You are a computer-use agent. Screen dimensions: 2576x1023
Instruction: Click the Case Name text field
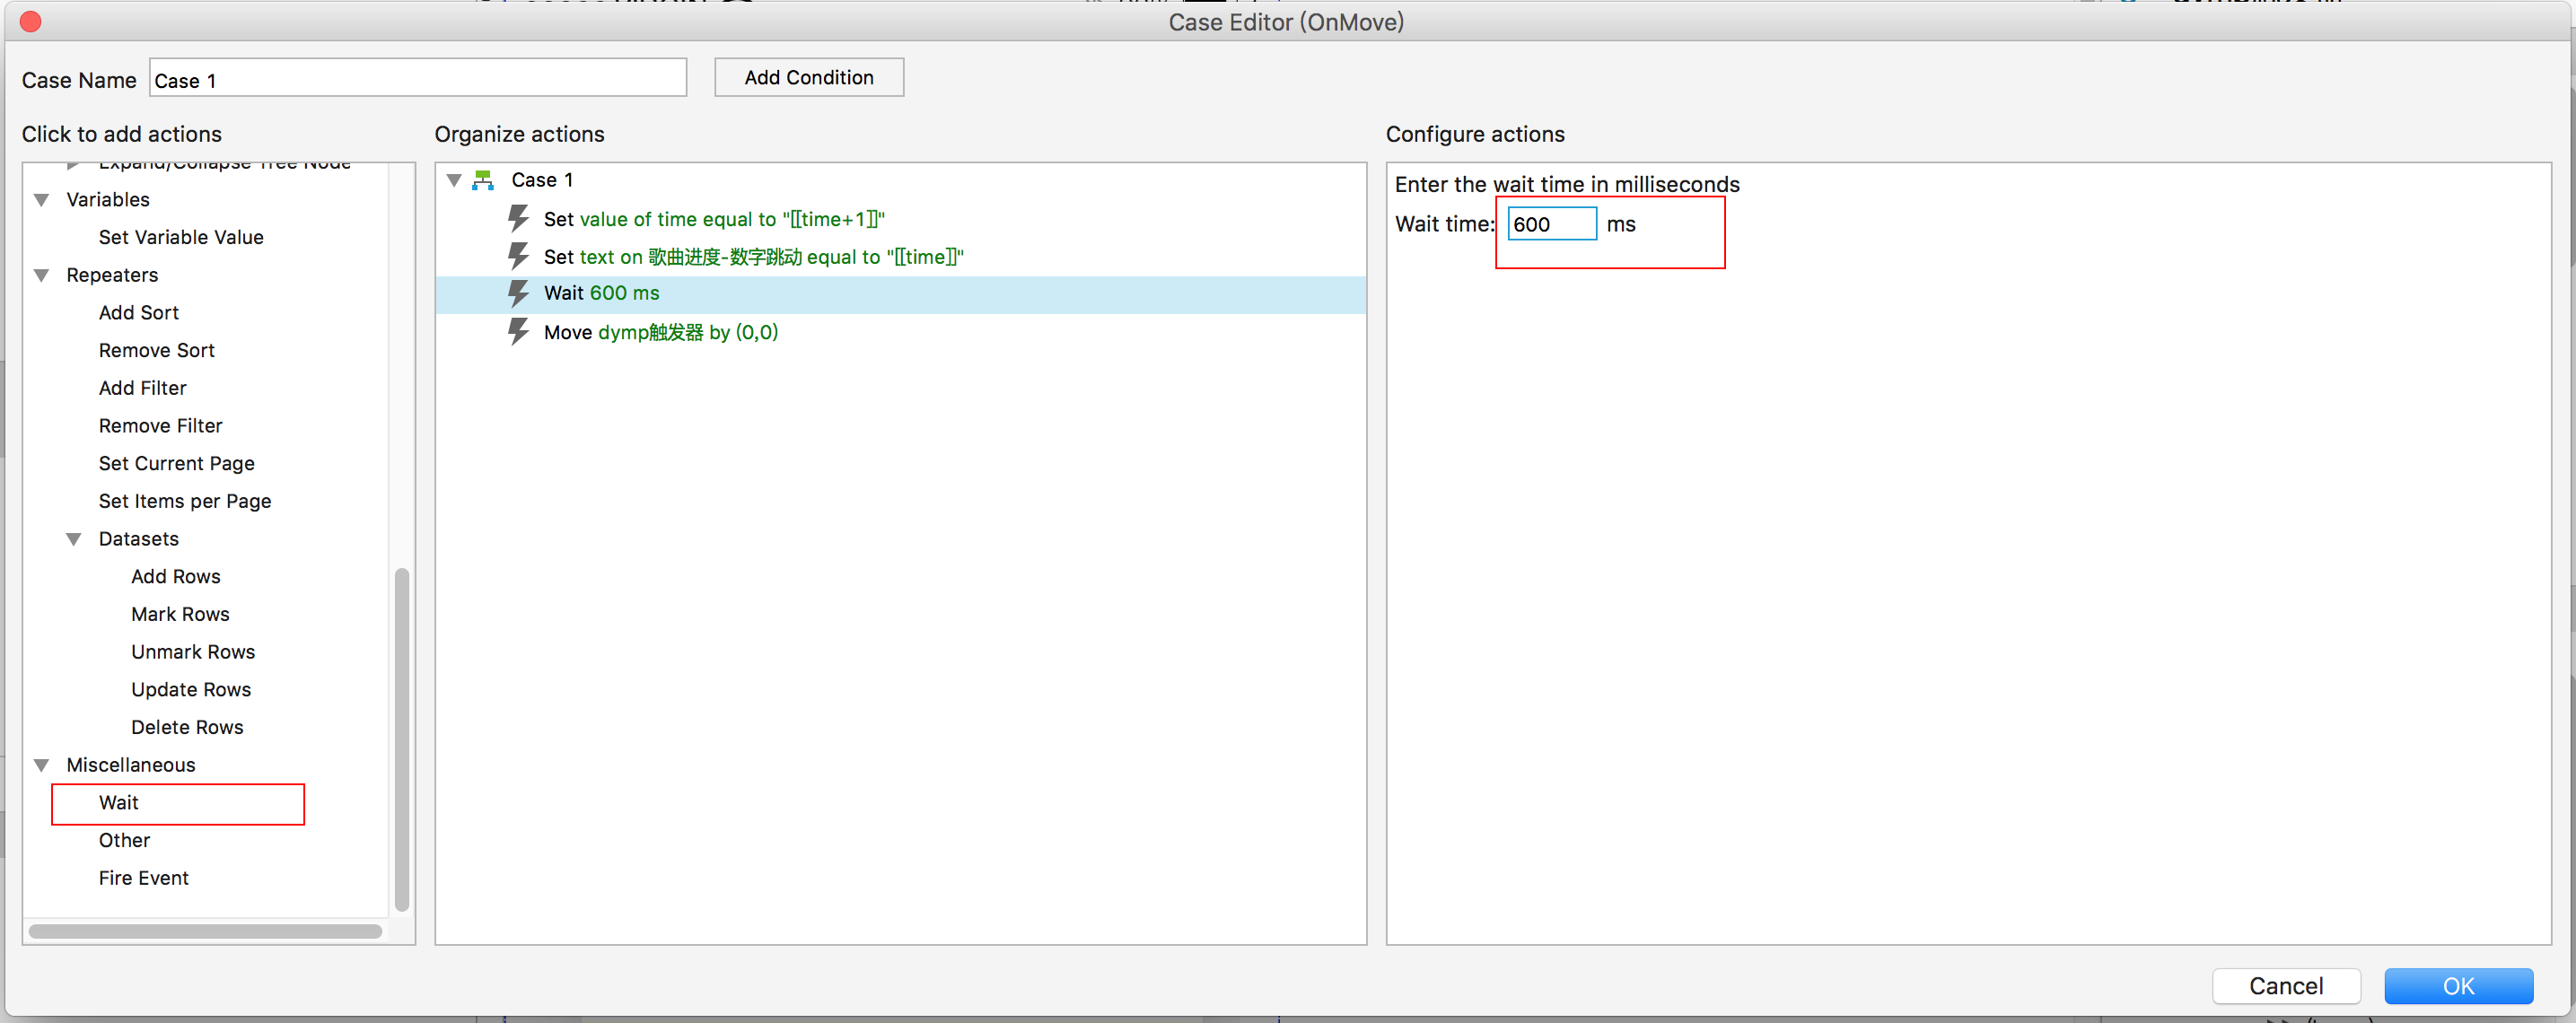coord(417,80)
